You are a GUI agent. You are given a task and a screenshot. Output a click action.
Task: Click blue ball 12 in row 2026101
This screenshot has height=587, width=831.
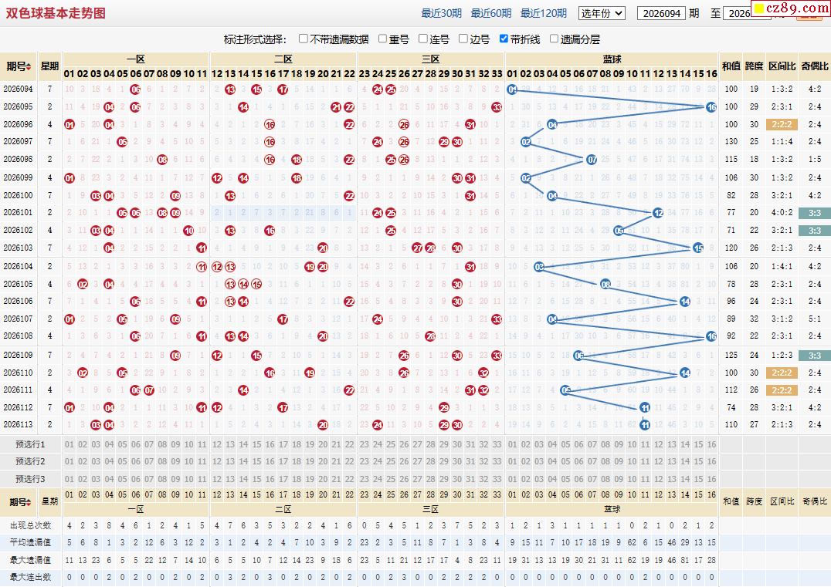658,213
